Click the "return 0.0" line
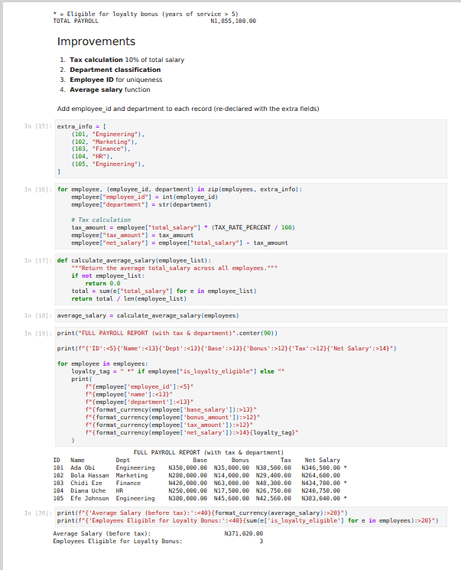461x570 pixels. (x=102, y=284)
